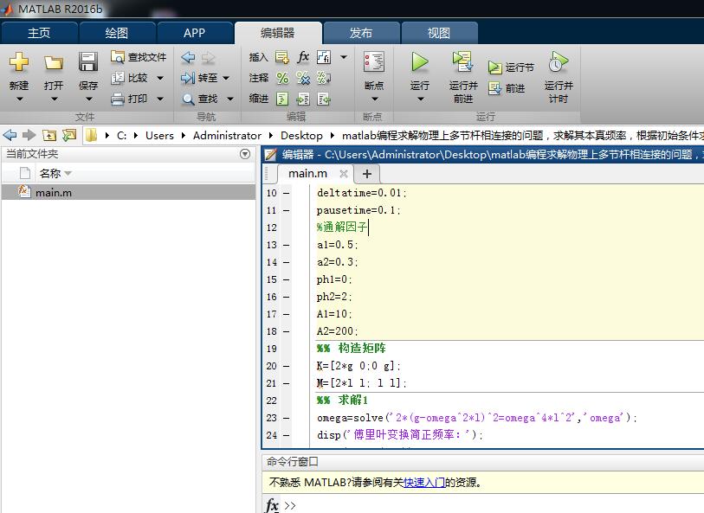The image size is (704, 513).
Task: Click the wrap comments icon
Action: pyautogui.click(x=324, y=78)
